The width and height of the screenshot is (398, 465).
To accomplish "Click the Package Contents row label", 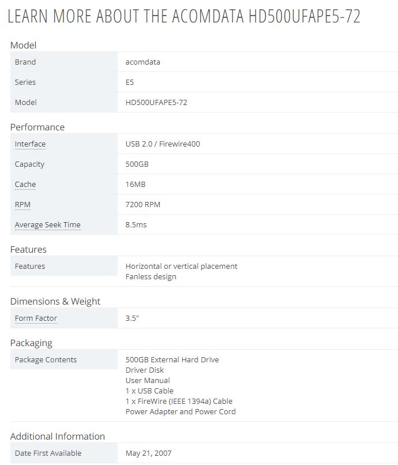I will (46, 360).
